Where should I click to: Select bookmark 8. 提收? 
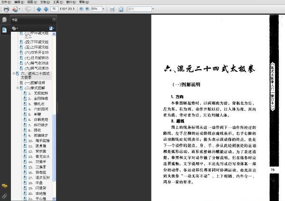pos(35,130)
